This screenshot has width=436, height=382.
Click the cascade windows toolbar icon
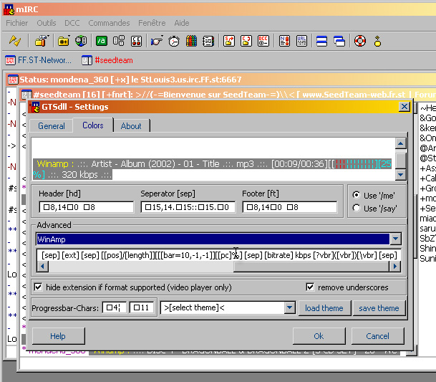pyautogui.click(x=339, y=41)
